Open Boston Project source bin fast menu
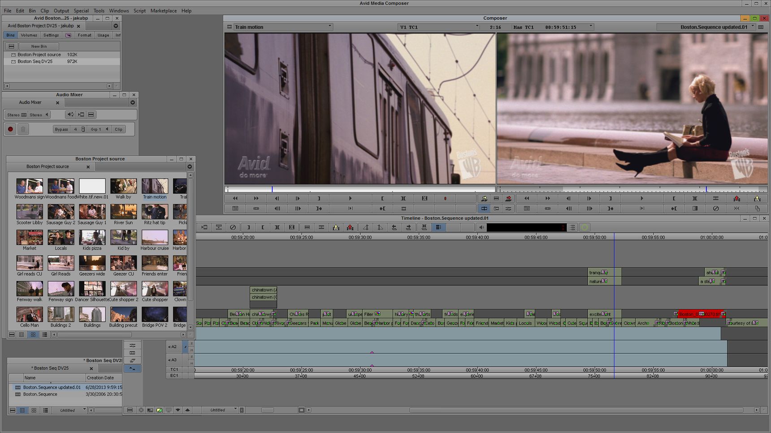 tap(190, 166)
